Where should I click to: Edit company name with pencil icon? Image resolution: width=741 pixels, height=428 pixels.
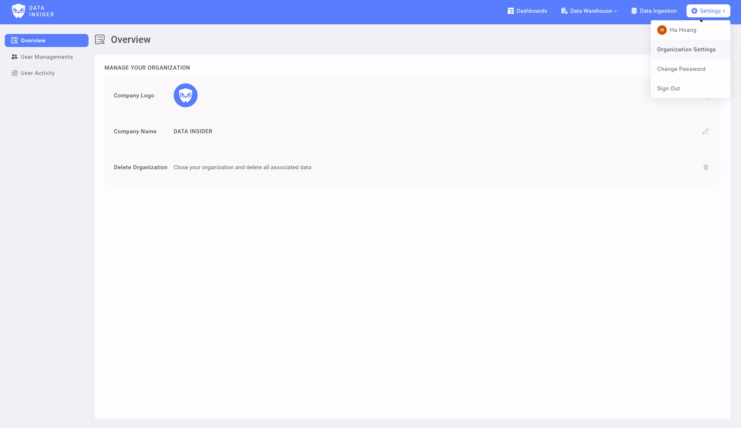click(x=705, y=131)
